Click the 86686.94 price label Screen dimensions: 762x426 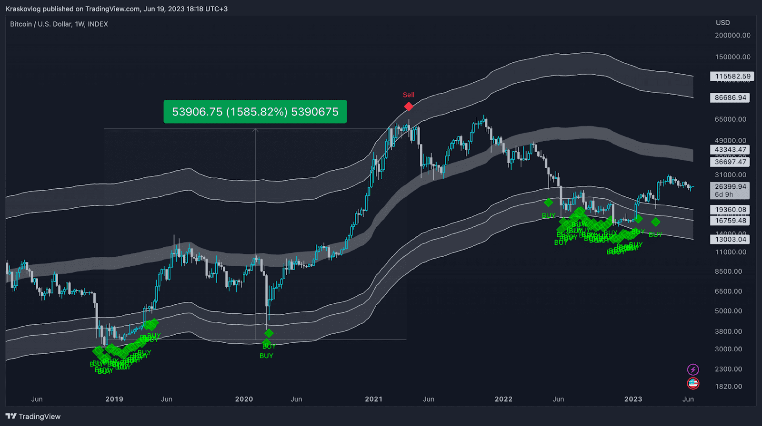(731, 97)
